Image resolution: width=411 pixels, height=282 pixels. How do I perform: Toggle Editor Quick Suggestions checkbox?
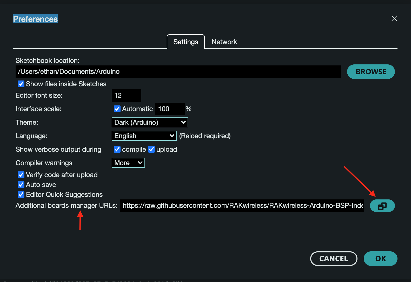tap(21, 194)
